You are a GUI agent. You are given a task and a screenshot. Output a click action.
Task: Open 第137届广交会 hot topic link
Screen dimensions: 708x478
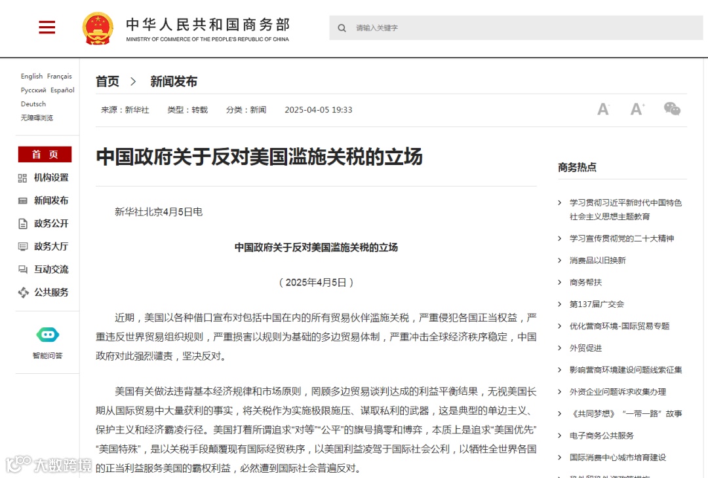coord(597,304)
